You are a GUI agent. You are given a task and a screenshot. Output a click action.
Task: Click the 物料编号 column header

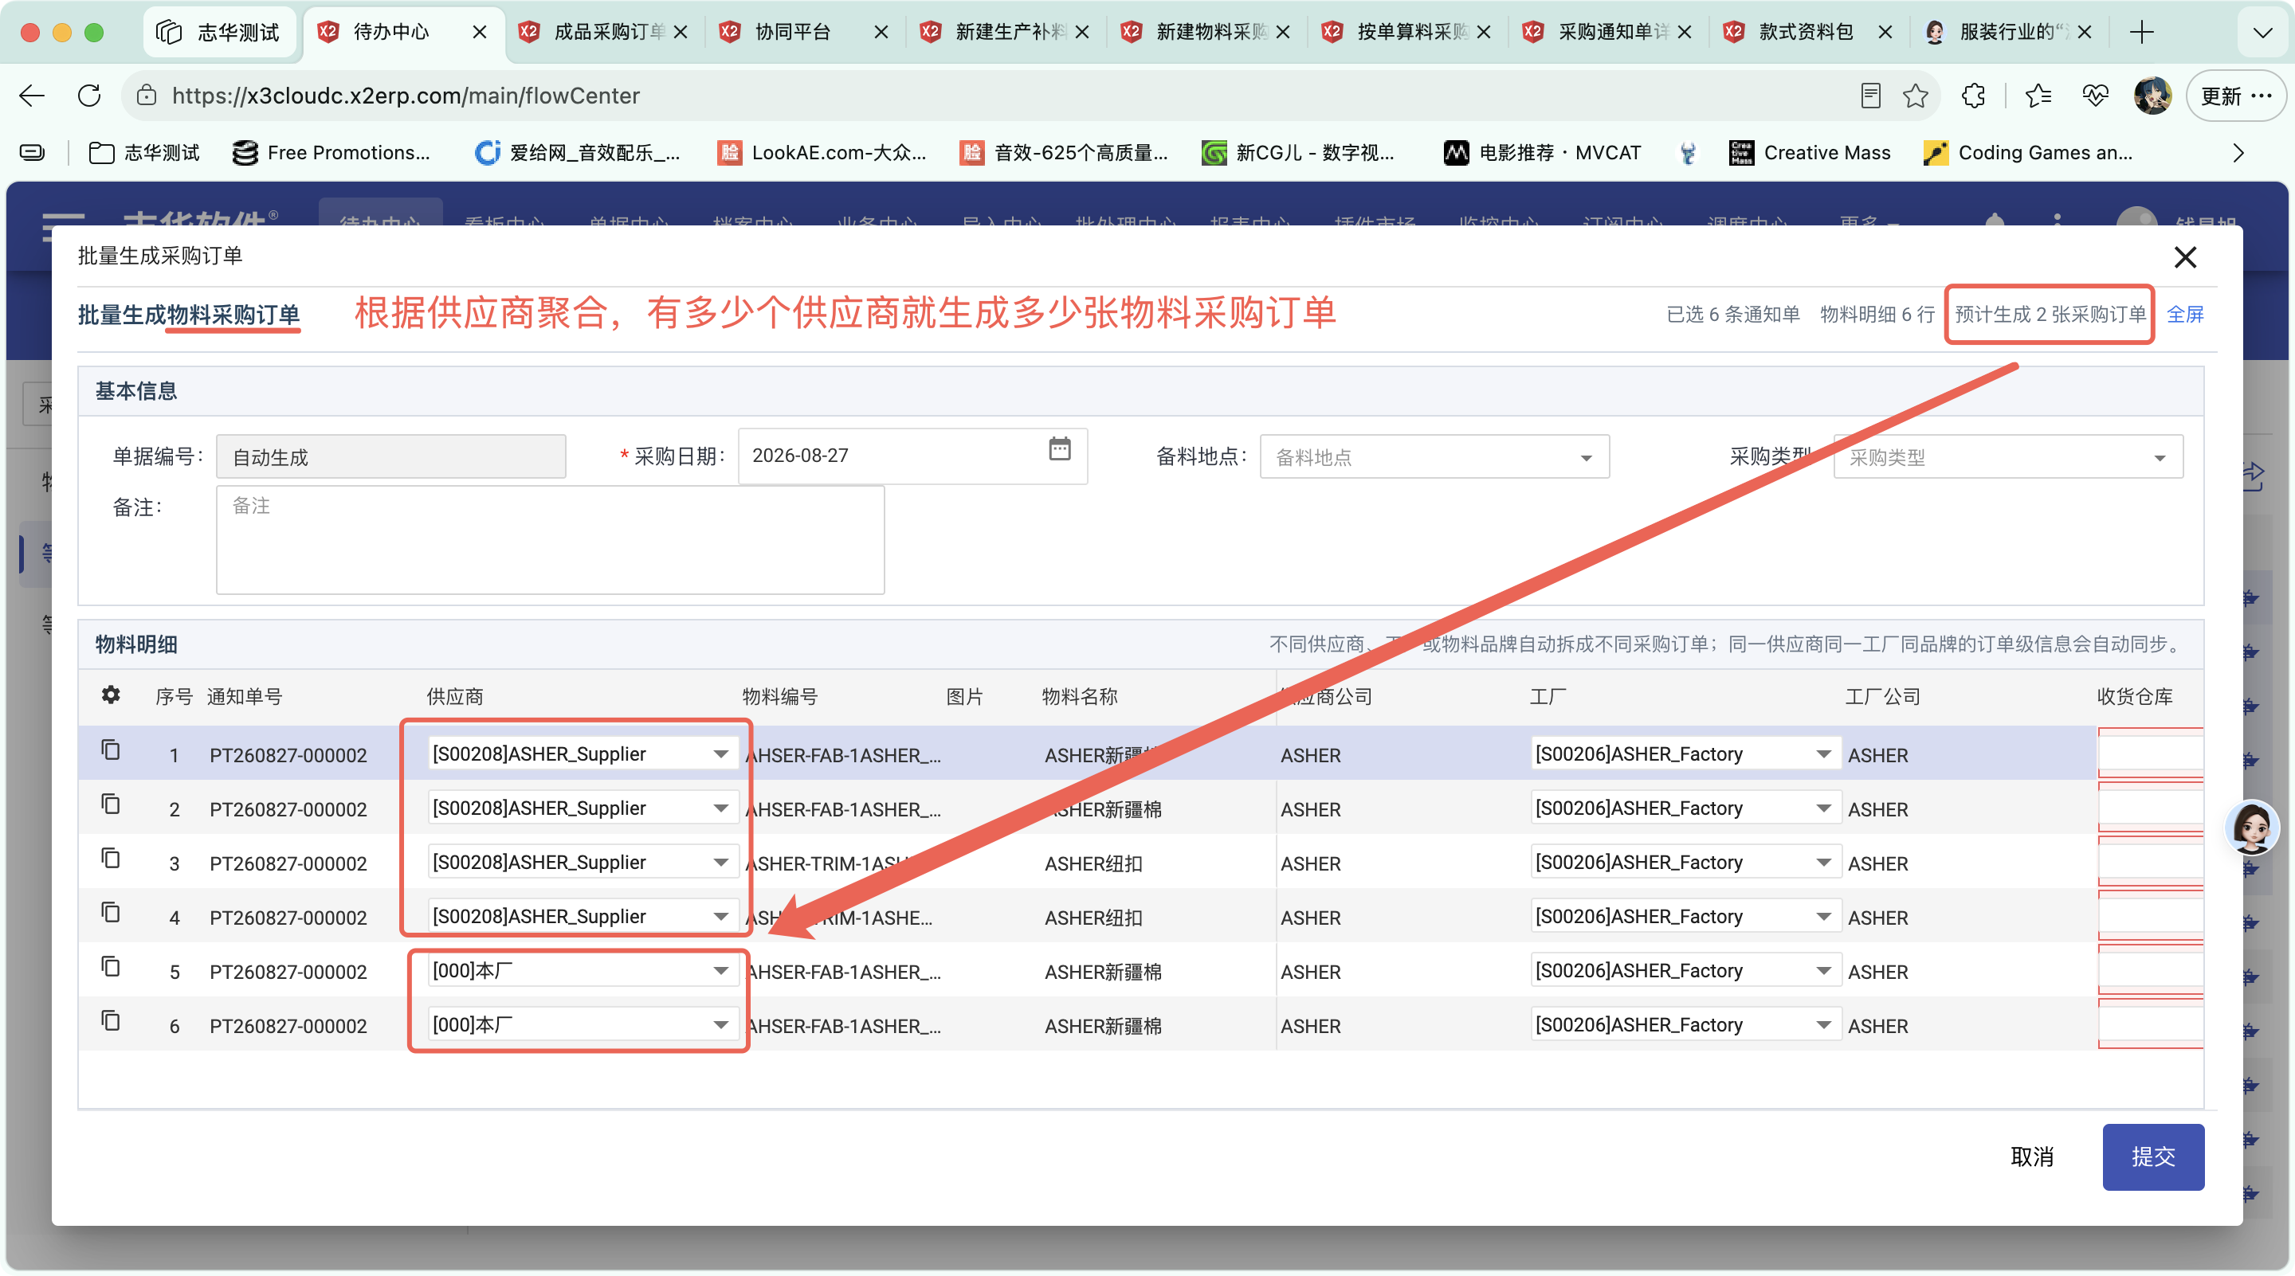tap(779, 696)
